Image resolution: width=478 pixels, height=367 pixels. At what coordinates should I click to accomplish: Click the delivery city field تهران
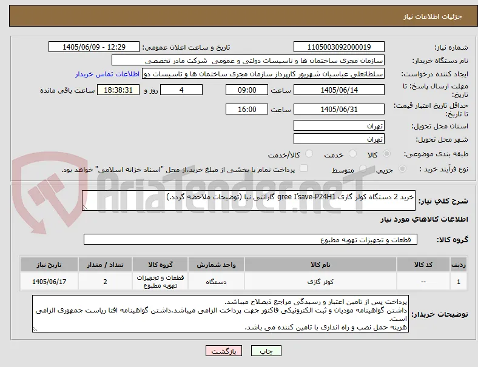pos(339,139)
